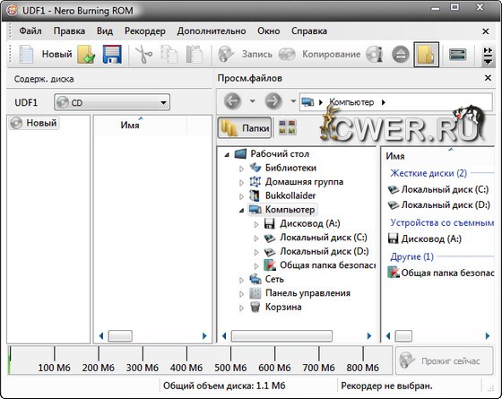502x399 pixels.
Task: Select Локальный диск (C:) in file list
Action: pyautogui.click(x=438, y=189)
